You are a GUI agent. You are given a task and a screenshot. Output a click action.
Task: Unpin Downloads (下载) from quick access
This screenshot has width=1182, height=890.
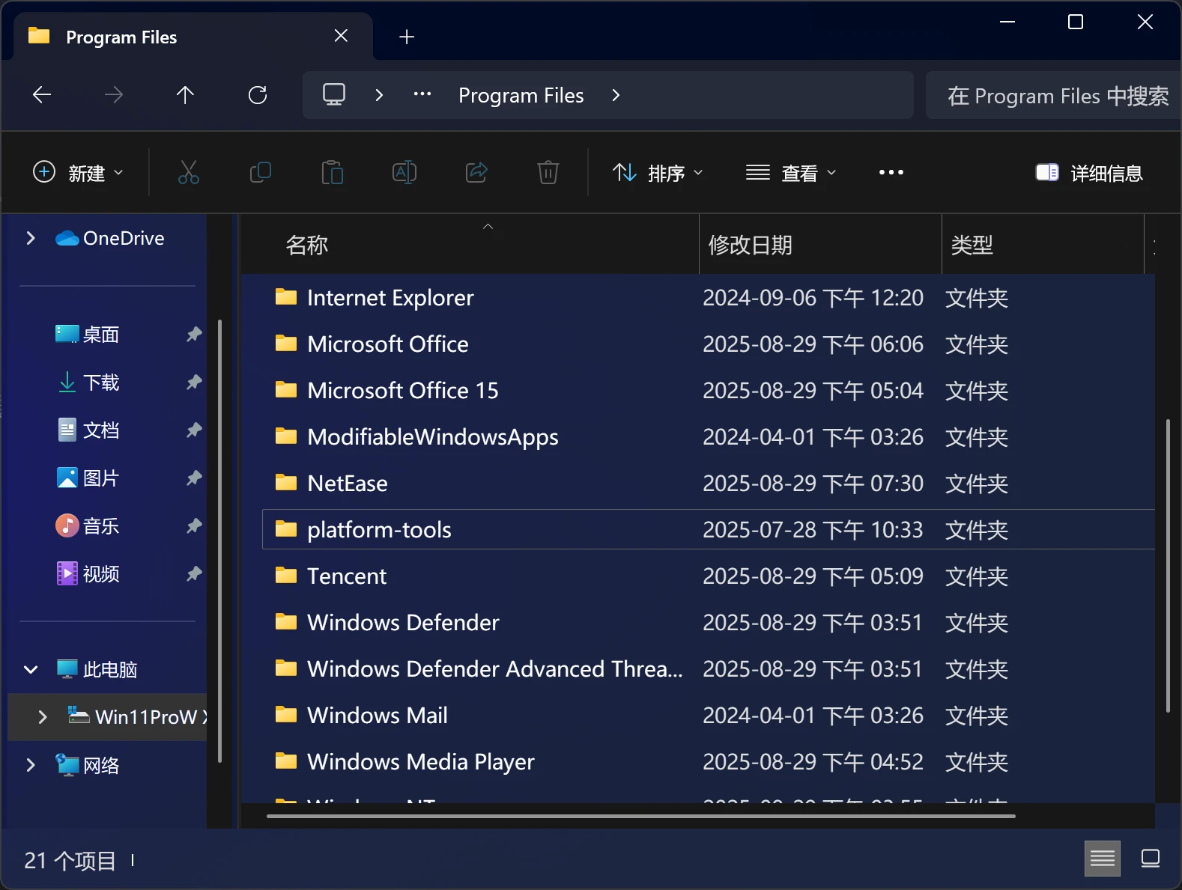pyautogui.click(x=194, y=382)
